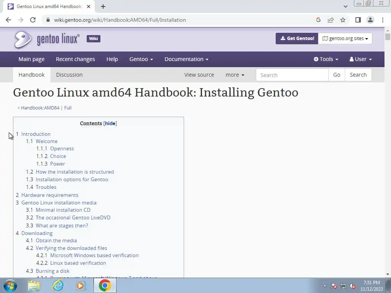391x293 pixels.
Task: Close the Gentoo Handbook tab
Action: (x=89, y=6)
